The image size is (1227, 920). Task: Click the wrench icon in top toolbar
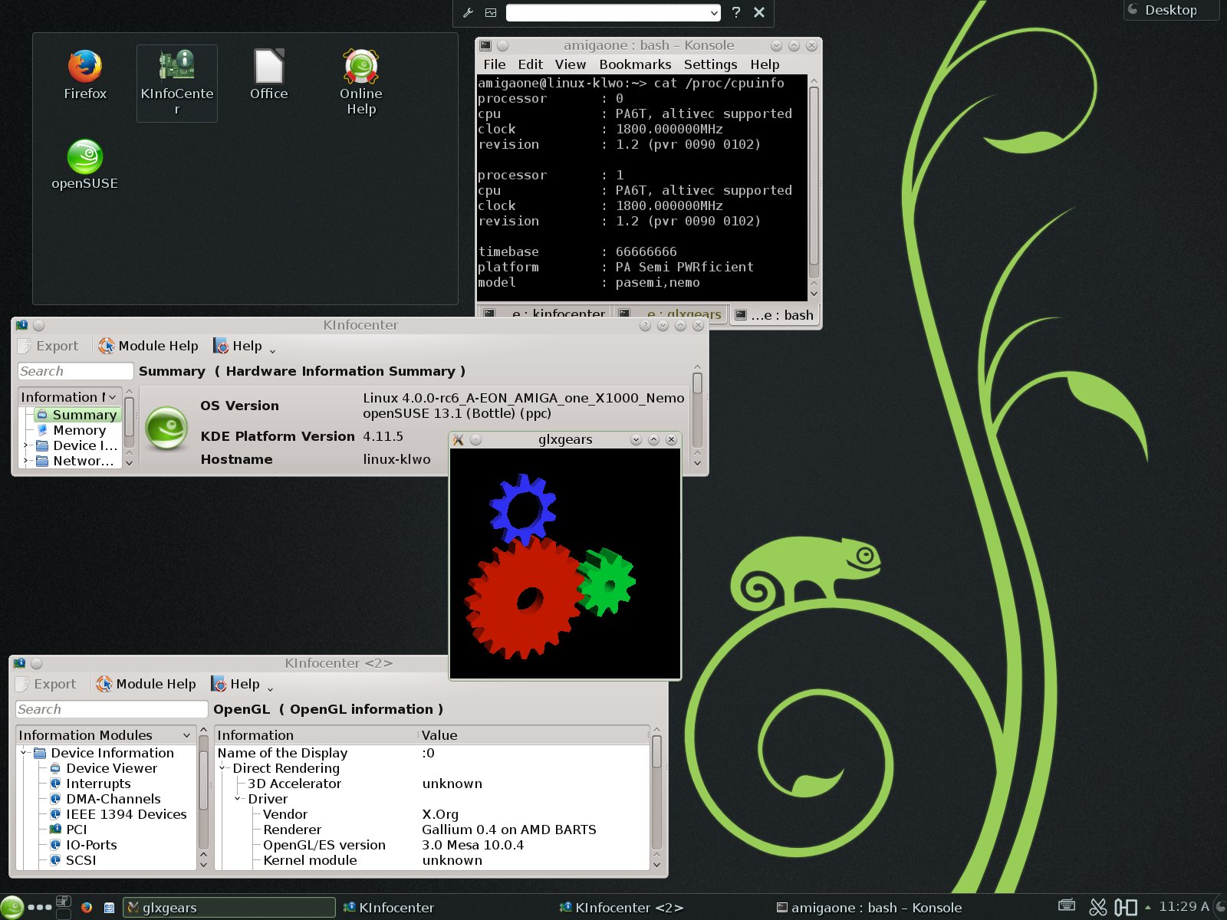468,12
